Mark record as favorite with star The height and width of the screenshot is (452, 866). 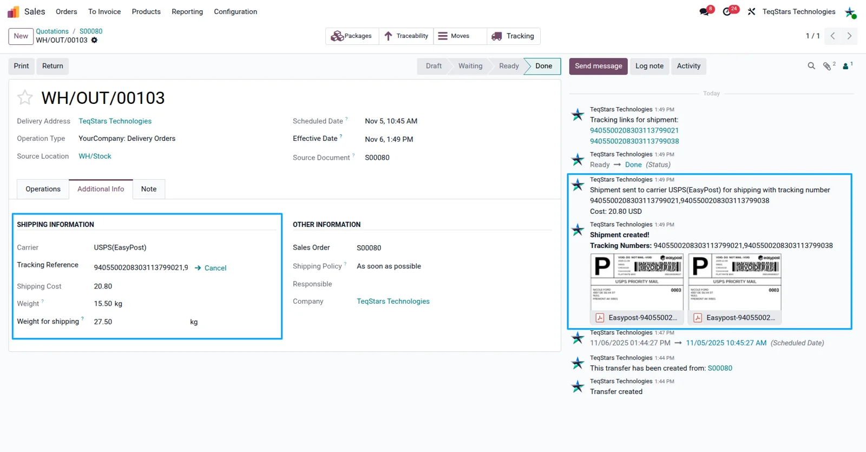pyautogui.click(x=25, y=97)
